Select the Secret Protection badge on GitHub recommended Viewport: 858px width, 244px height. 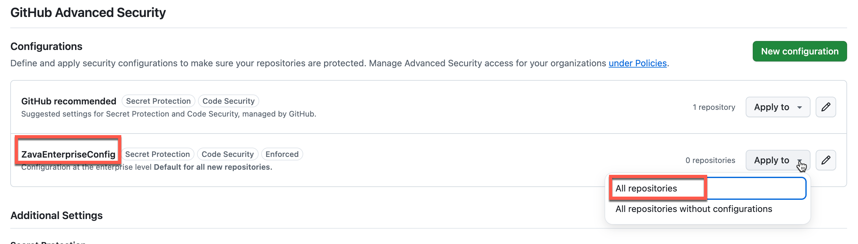[159, 101]
